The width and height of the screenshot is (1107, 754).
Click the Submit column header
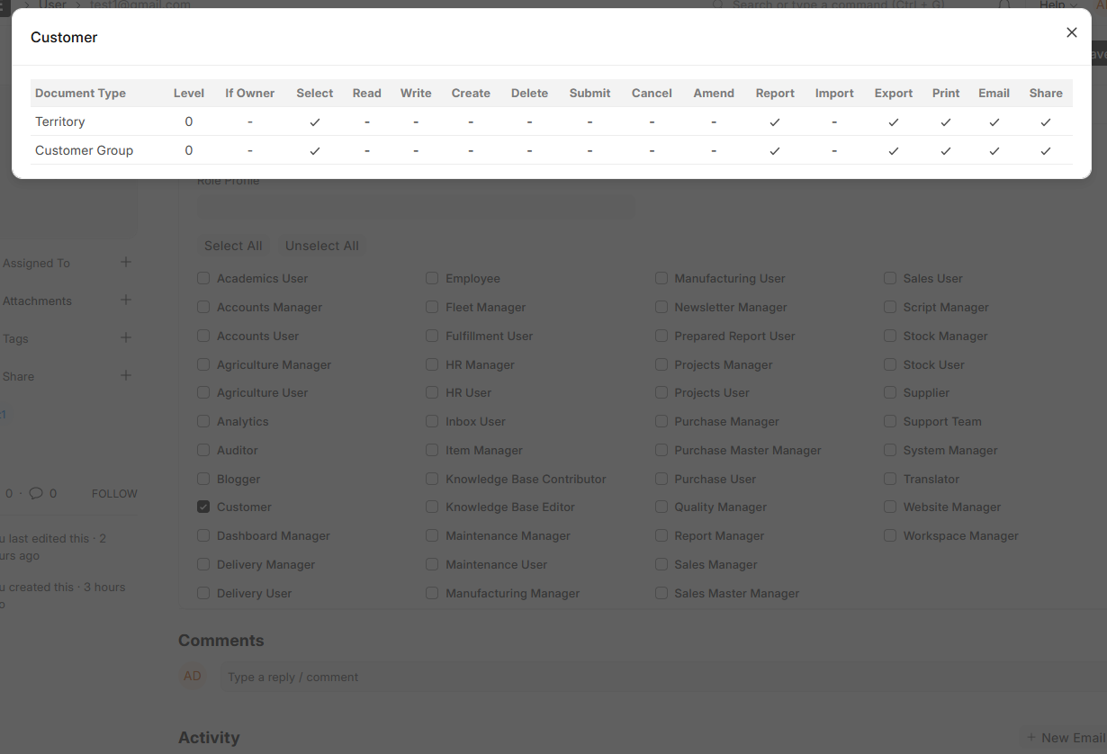pos(589,93)
